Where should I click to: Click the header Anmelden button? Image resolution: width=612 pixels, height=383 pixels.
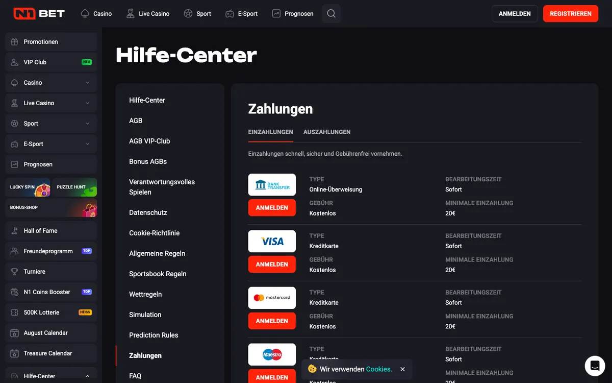click(515, 14)
